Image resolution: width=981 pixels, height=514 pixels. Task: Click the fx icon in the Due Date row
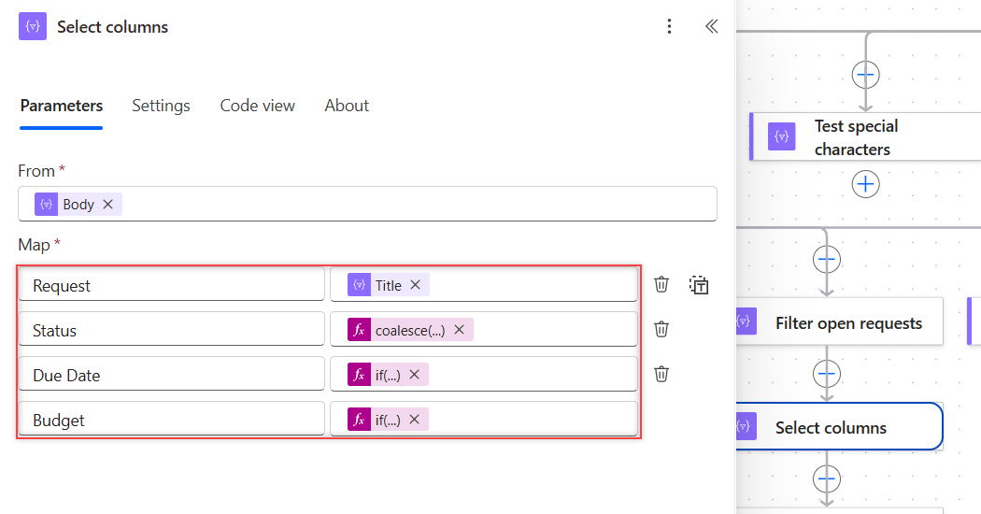coord(359,375)
